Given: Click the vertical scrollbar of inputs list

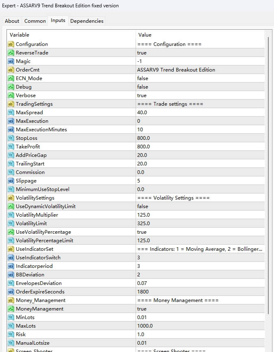Looking at the screenshot, I should pyautogui.click(x=268, y=163).
